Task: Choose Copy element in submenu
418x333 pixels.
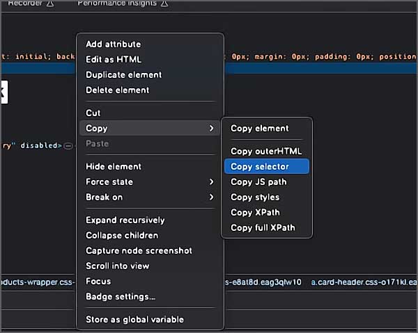Action: [267, 128]
